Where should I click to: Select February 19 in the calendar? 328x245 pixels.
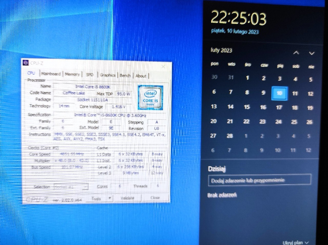(310, 108)
